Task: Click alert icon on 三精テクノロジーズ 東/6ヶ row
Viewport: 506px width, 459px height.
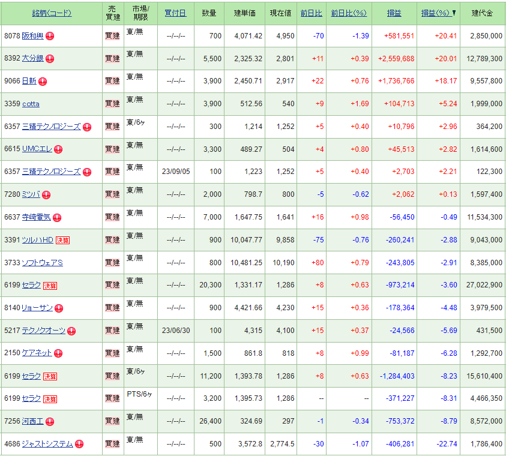Action: pyautogui.click(x=87, y=127)
